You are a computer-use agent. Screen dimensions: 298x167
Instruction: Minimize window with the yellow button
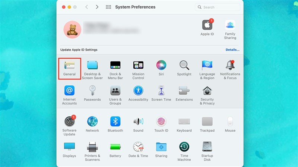tap(69, 7)
